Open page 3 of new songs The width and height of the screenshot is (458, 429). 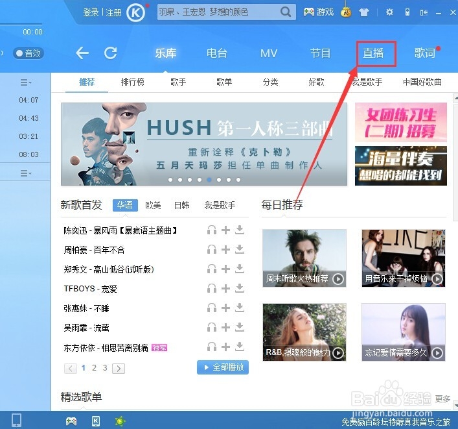pyautogui.click(x=105, y=368)
